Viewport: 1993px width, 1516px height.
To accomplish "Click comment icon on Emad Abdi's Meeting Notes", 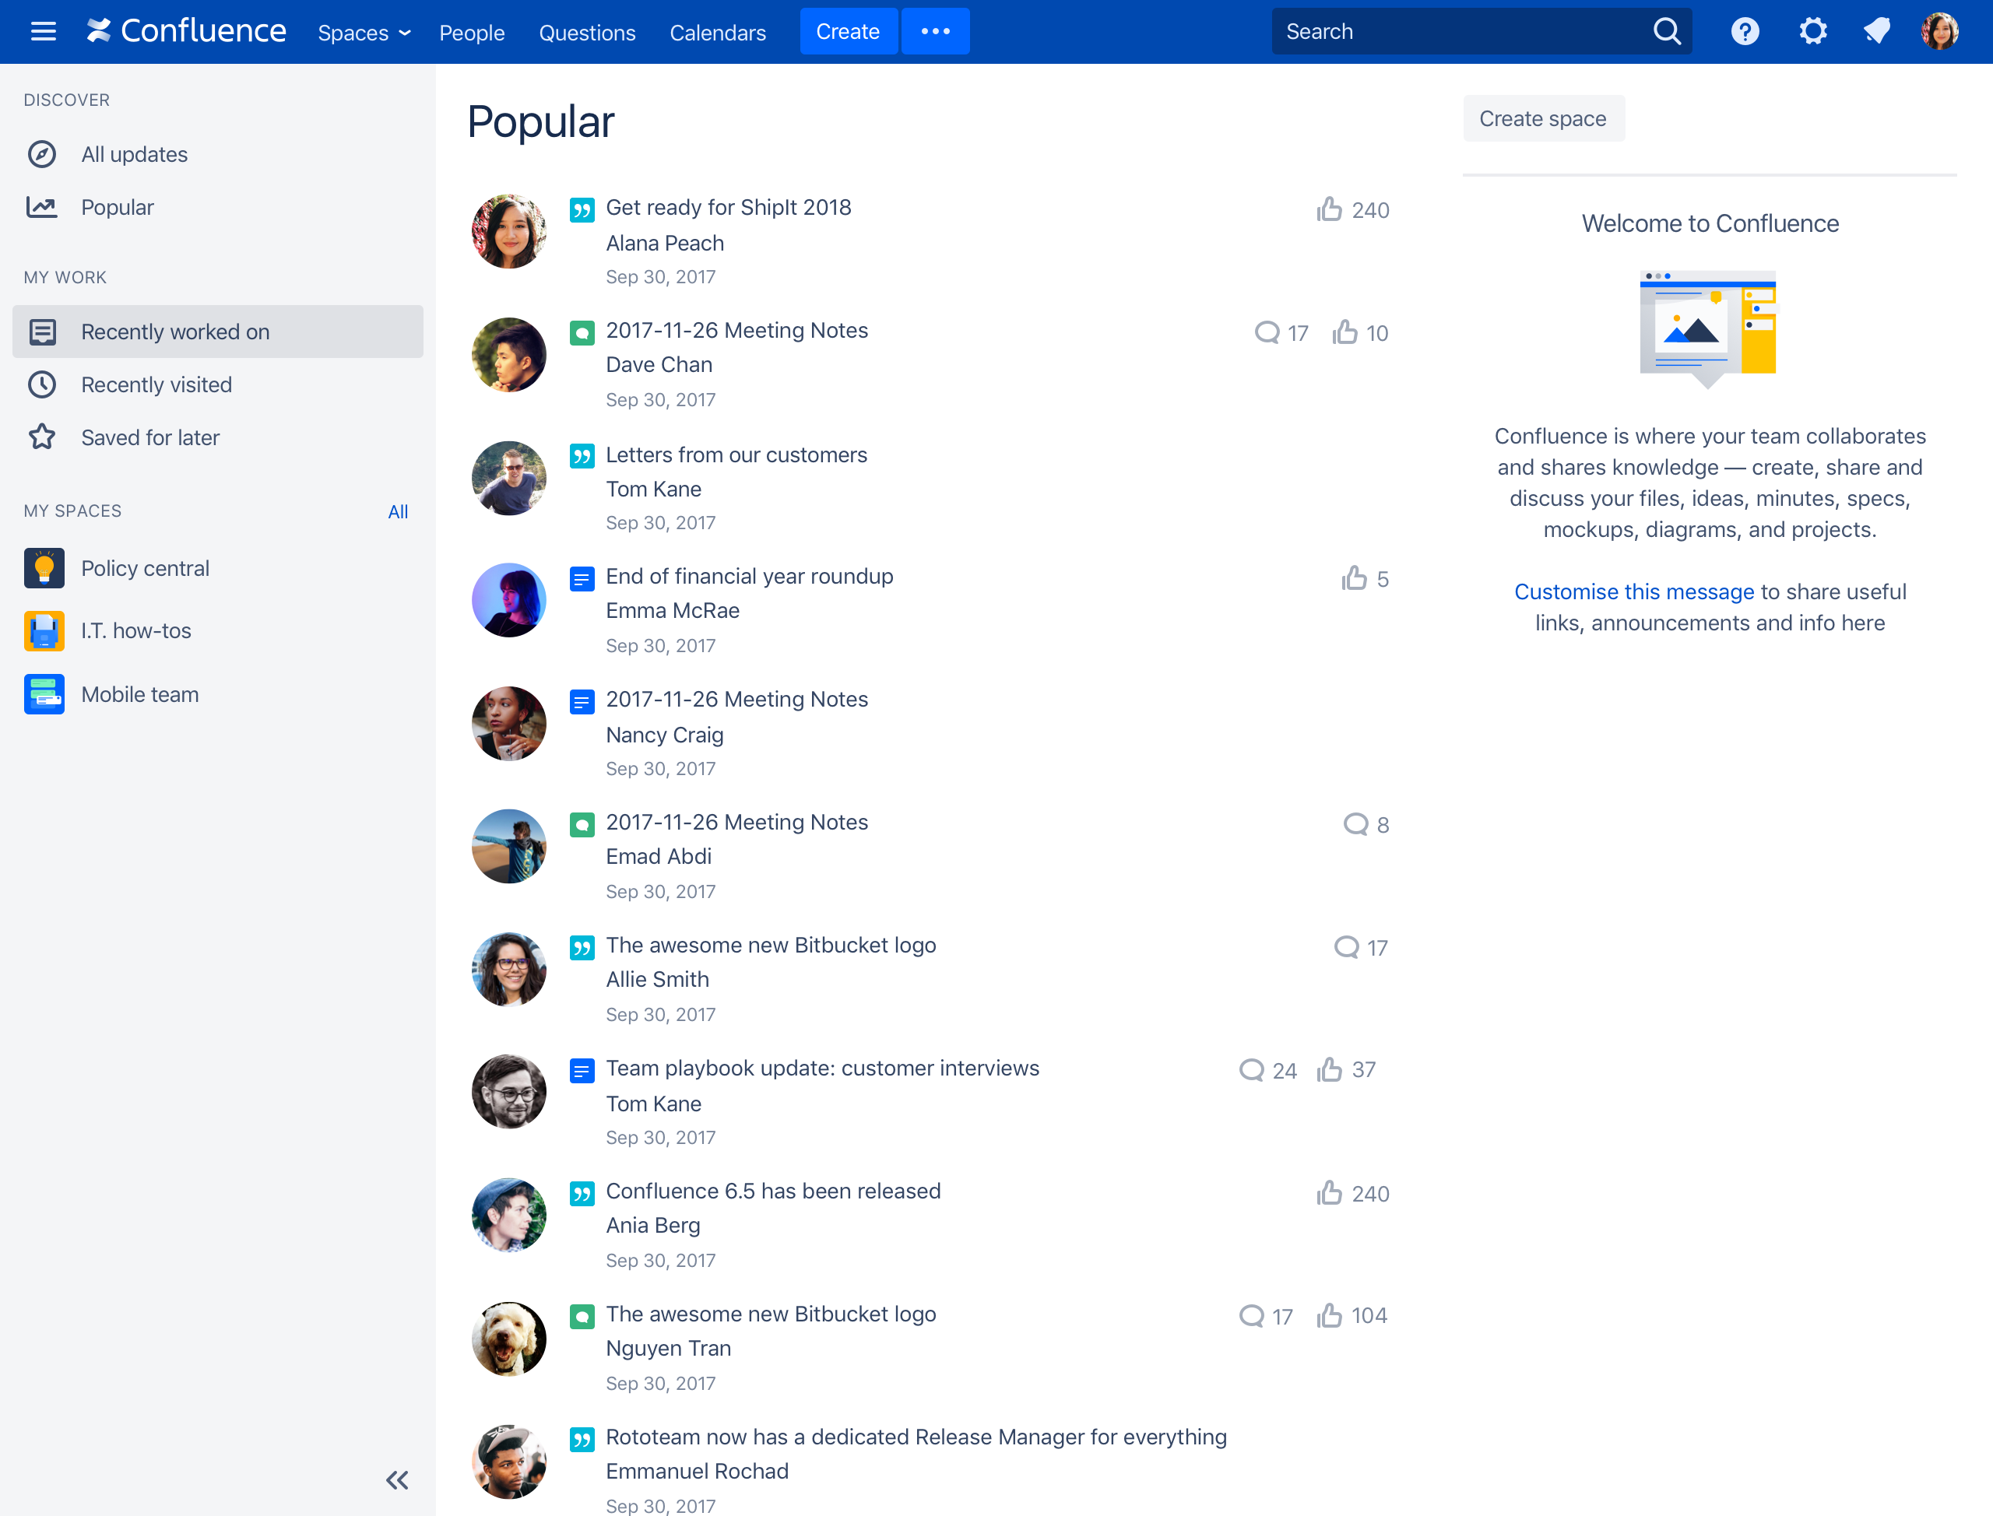I will [1355, 824].
